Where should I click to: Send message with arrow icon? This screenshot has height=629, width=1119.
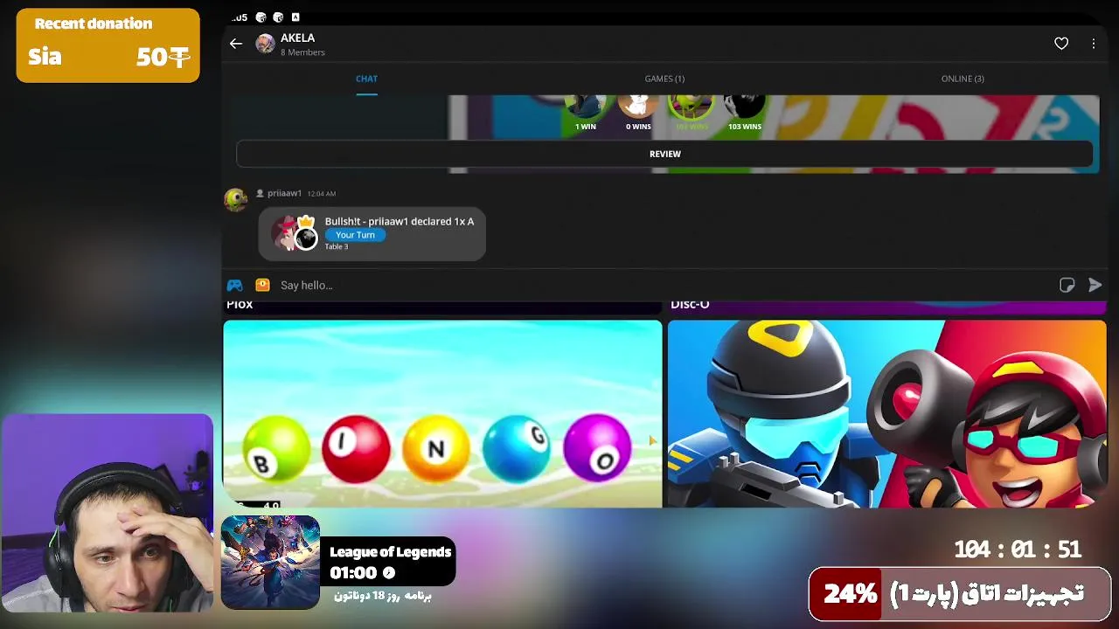click(x=1095, y=285)
